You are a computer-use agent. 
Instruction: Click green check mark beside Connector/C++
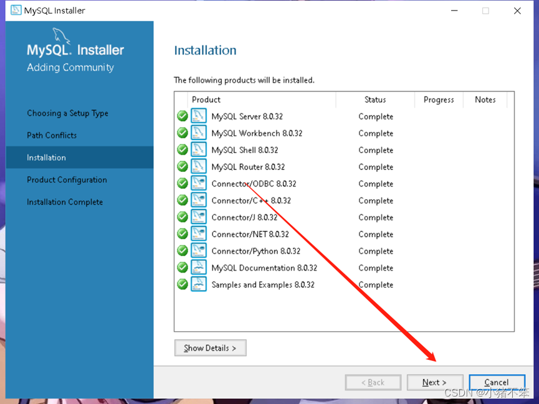(182, 200)
